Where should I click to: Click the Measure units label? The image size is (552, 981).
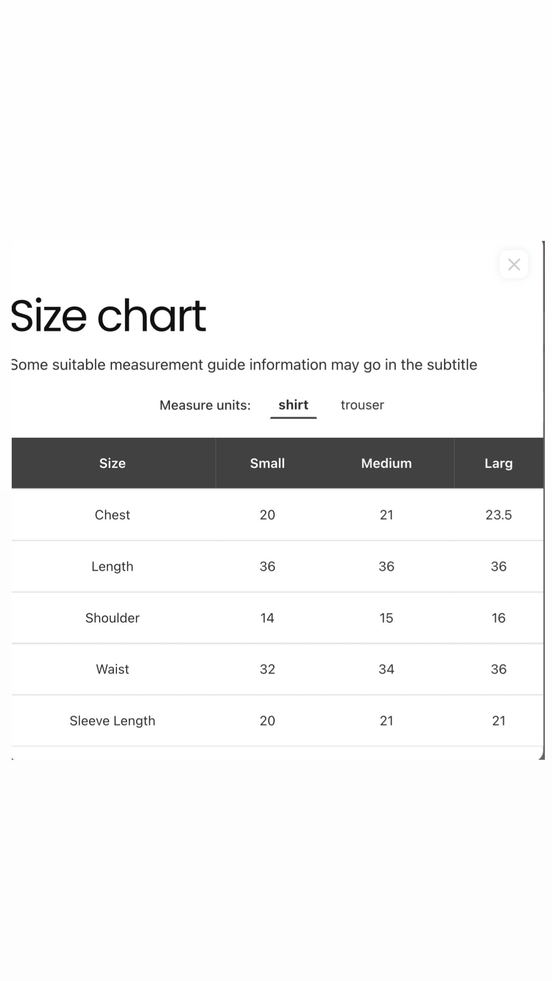click(x=205, y=405)
